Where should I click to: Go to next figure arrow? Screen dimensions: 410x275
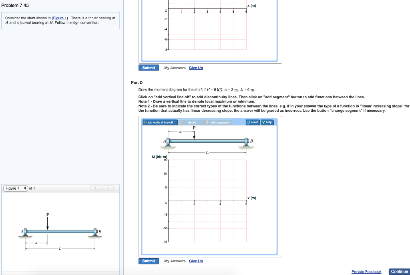(x=108, y=188)
